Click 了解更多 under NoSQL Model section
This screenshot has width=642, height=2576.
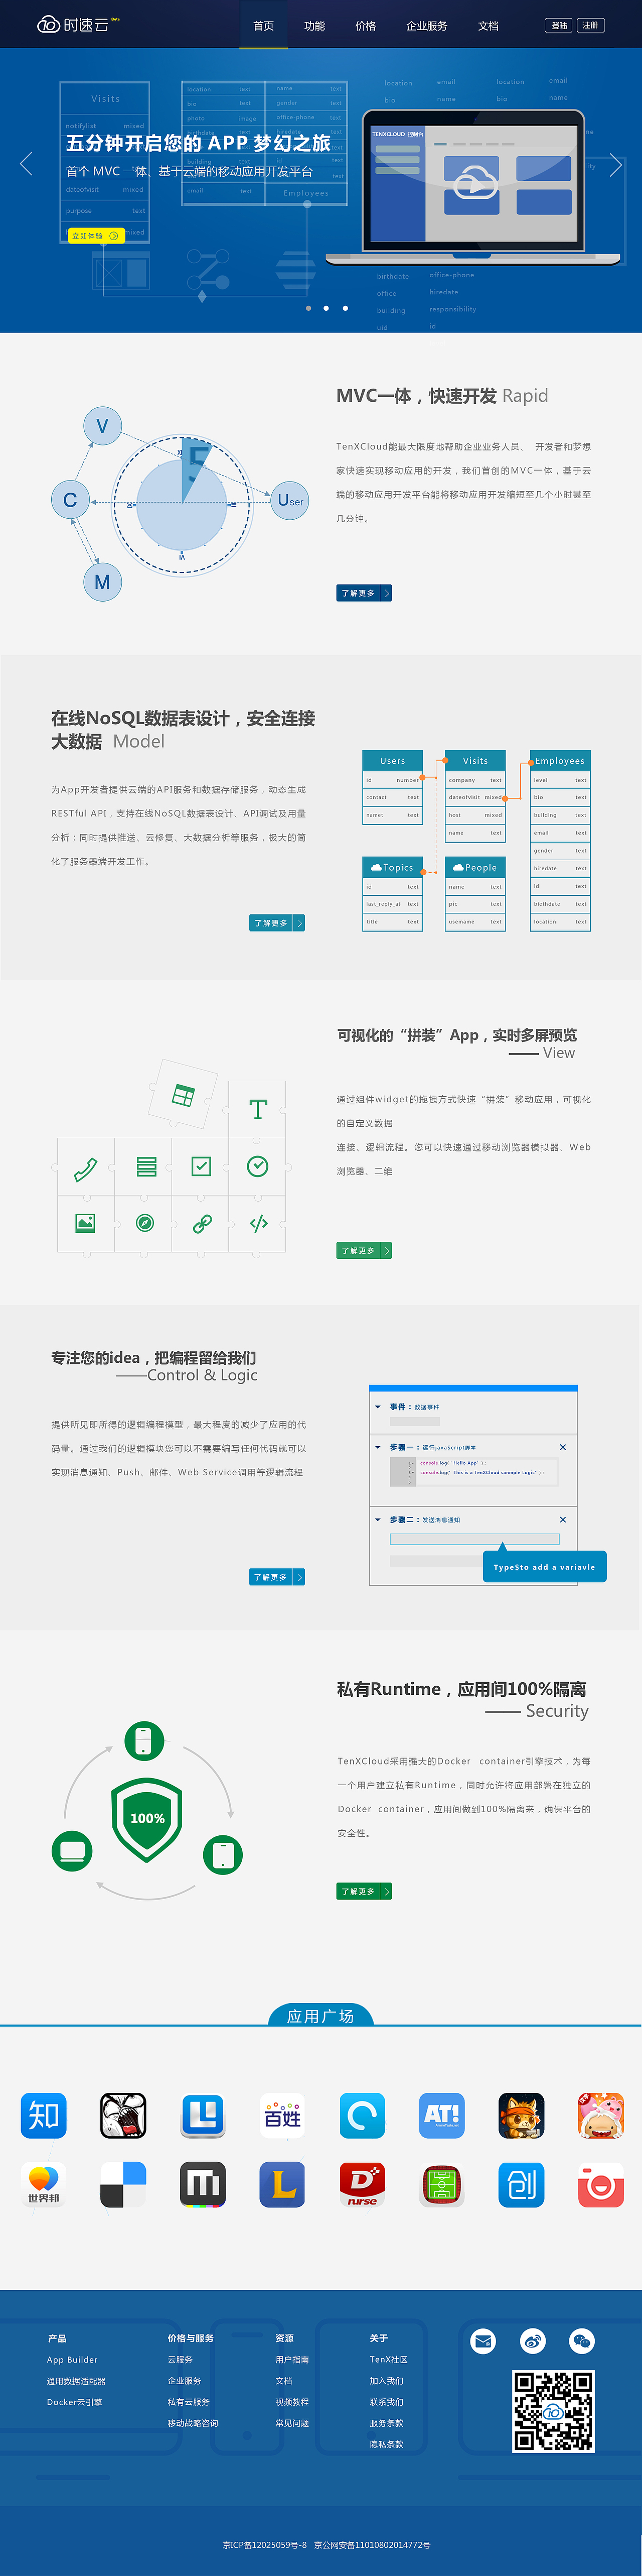(x=277, y=923)
